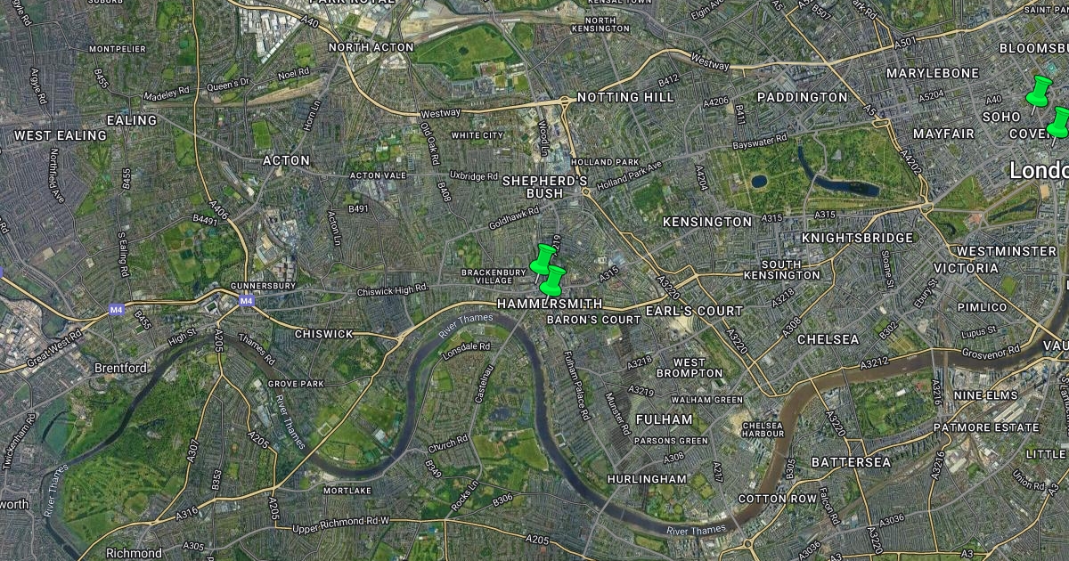Select the Marylebone area label

coord(933,73)
